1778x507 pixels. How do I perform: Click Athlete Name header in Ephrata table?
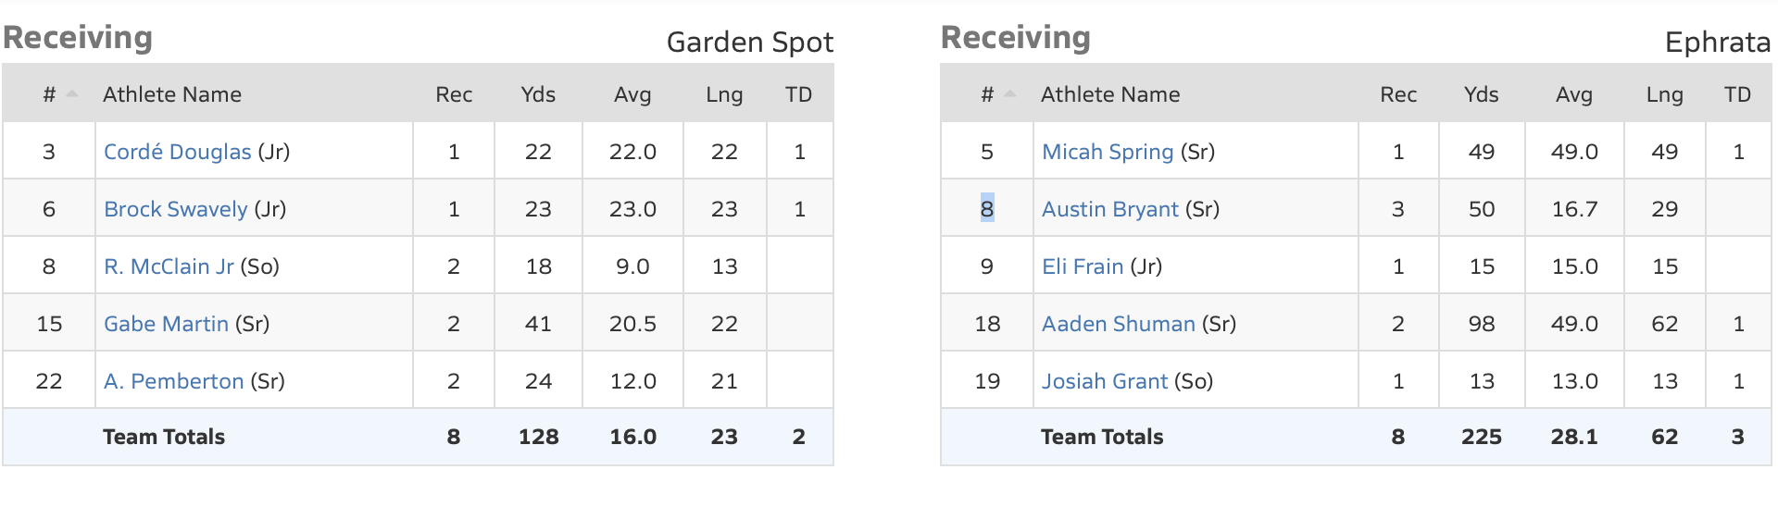1109,94
